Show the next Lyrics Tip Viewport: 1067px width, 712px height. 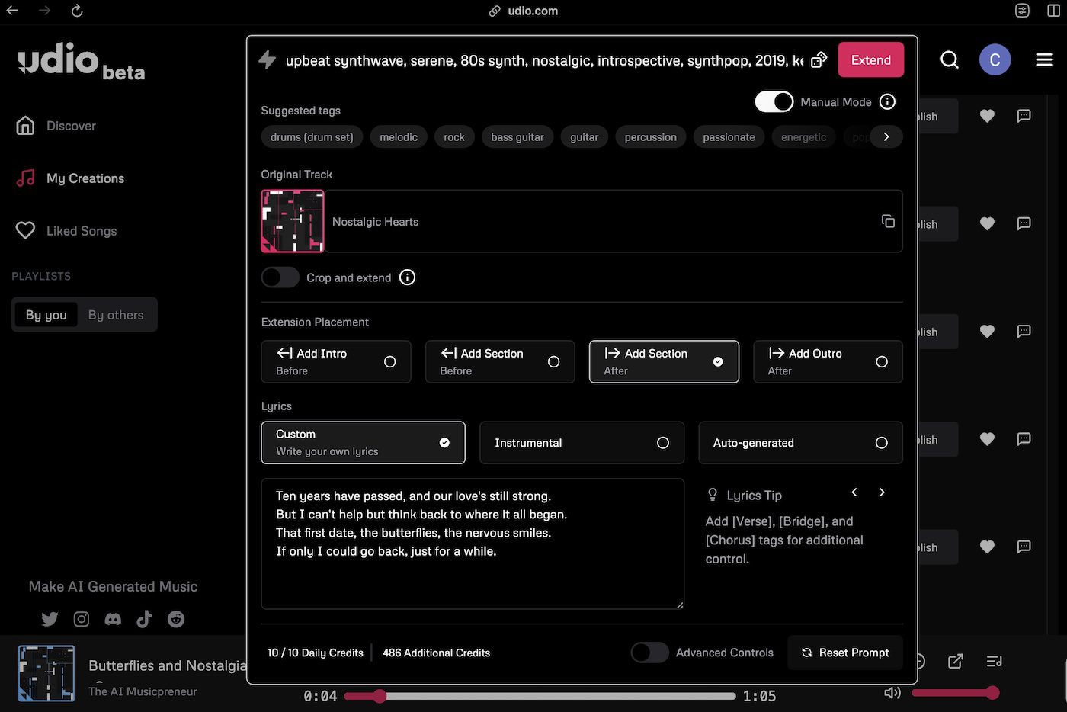[x=882, y=492]
